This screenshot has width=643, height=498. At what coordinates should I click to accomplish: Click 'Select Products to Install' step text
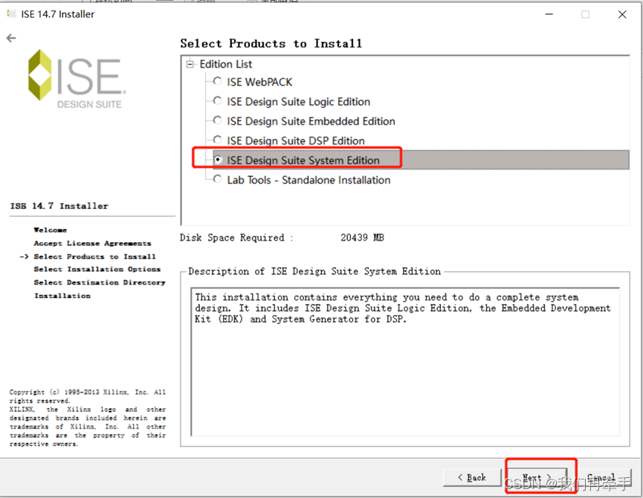(x=94, y=256)
